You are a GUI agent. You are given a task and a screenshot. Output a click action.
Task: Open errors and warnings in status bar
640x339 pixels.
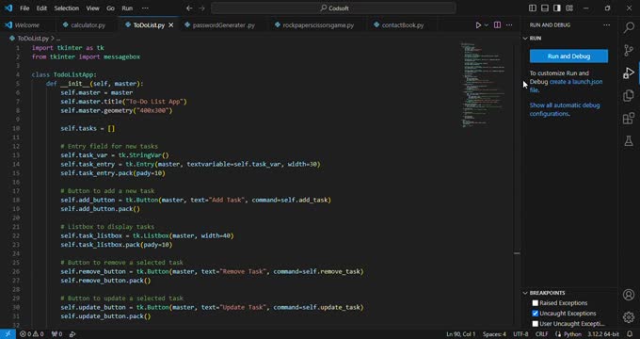[x=31, y=334]
